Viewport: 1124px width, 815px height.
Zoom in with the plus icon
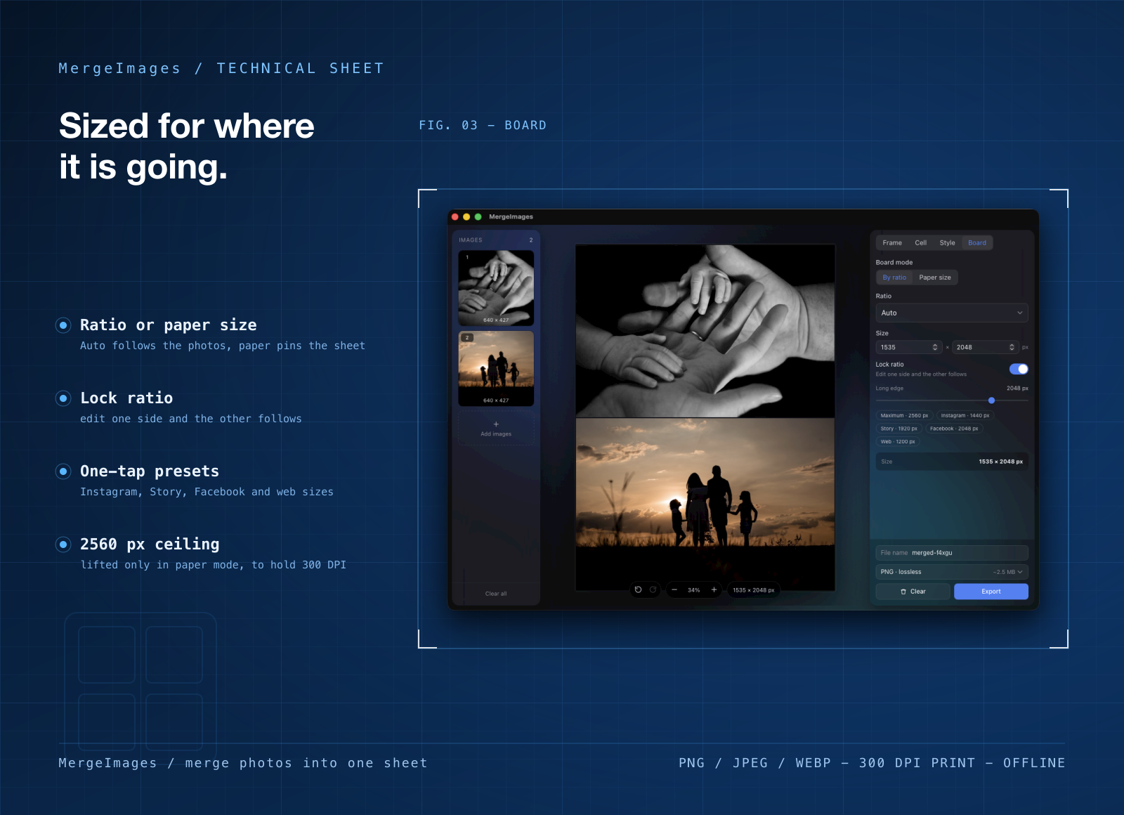click(714, 589)
